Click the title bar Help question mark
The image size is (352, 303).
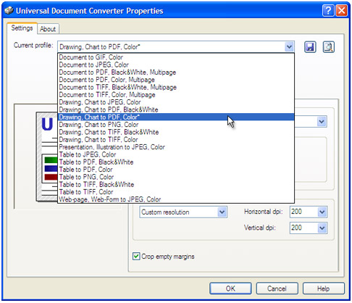pos(328,11)
